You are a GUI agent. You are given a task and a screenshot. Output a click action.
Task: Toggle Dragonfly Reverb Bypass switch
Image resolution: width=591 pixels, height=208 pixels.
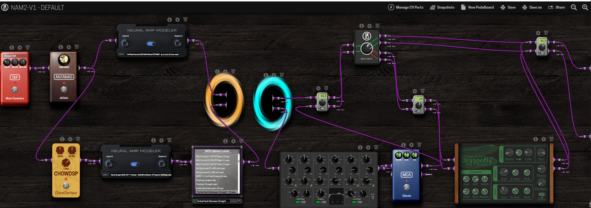tap(541, 195)
